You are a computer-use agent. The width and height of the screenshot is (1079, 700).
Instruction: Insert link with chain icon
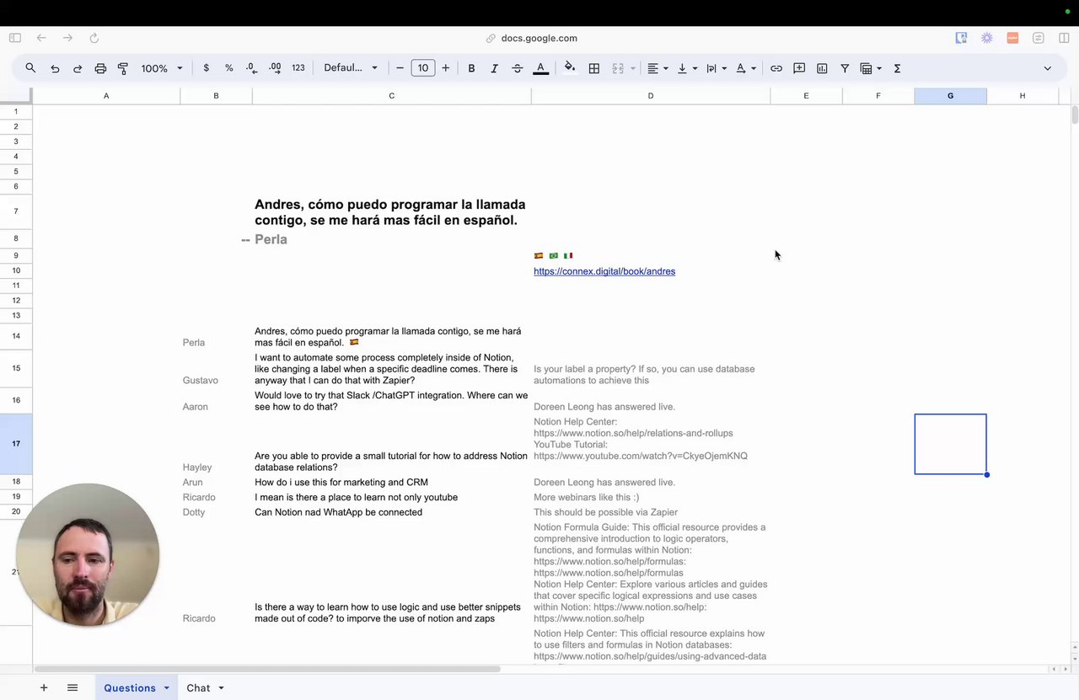(x=776, y=68)
